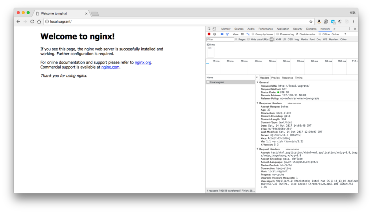Image resolution: width=372 pixels, height=213 pixels.
Task: Click the umbrella extension icon
Action: pyautogui.click(x=340, y=21)
